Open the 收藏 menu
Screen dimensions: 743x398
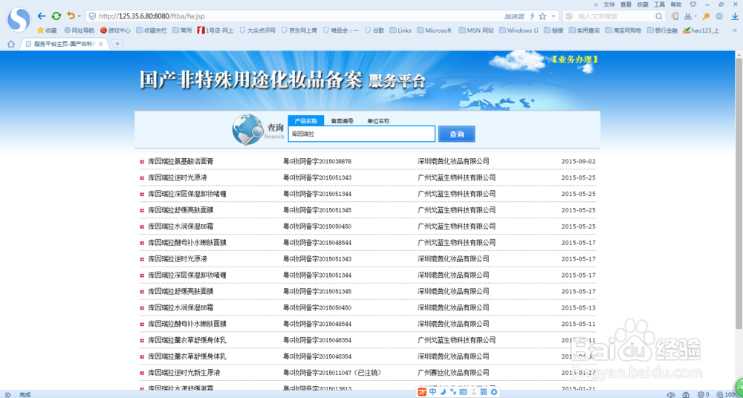click(x=643, y=4)
